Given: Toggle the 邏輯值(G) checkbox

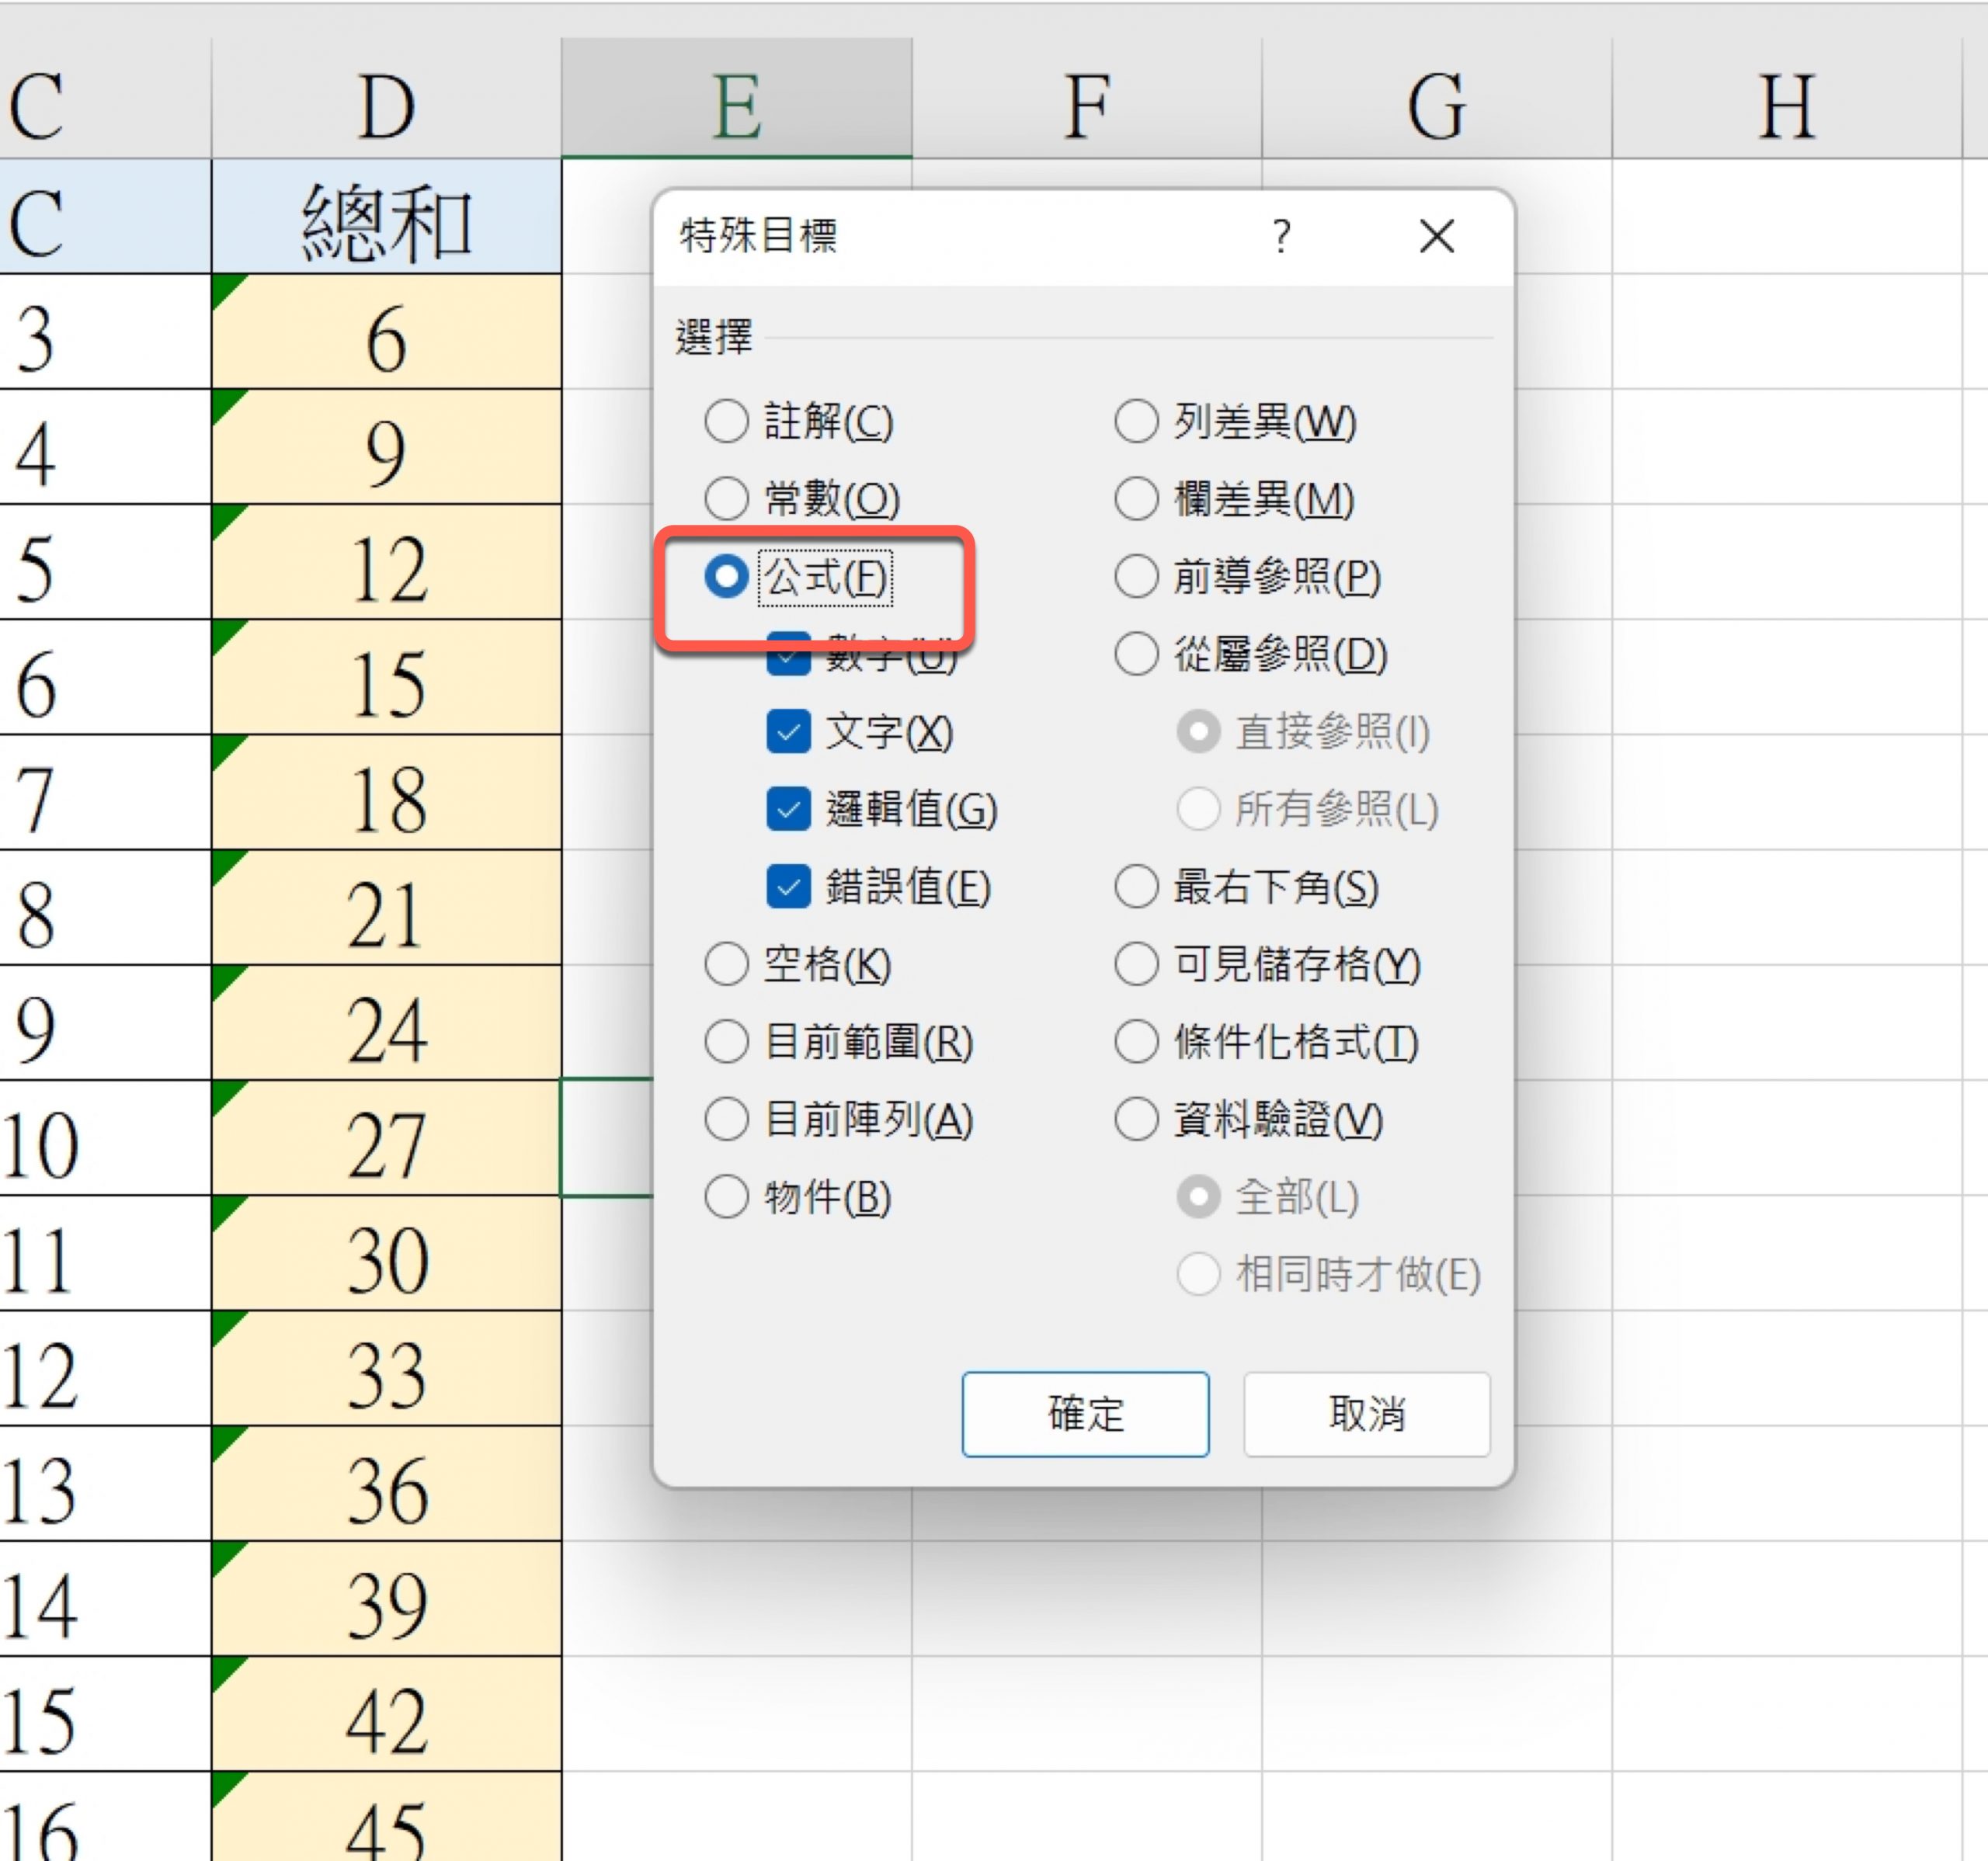Looking at the screenshot, I should 788,809.
